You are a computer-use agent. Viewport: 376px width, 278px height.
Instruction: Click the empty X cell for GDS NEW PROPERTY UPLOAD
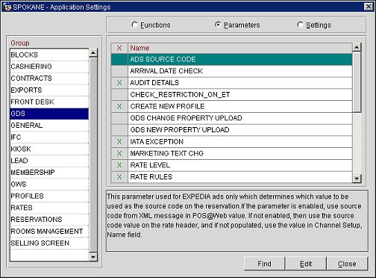119,130
